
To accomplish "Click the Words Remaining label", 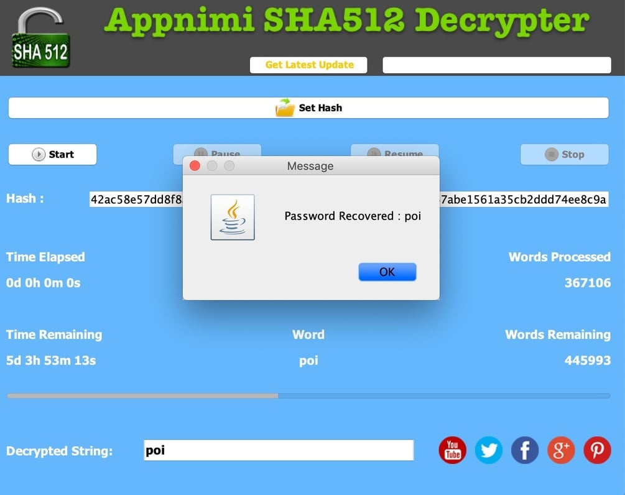I will point(558,335).
